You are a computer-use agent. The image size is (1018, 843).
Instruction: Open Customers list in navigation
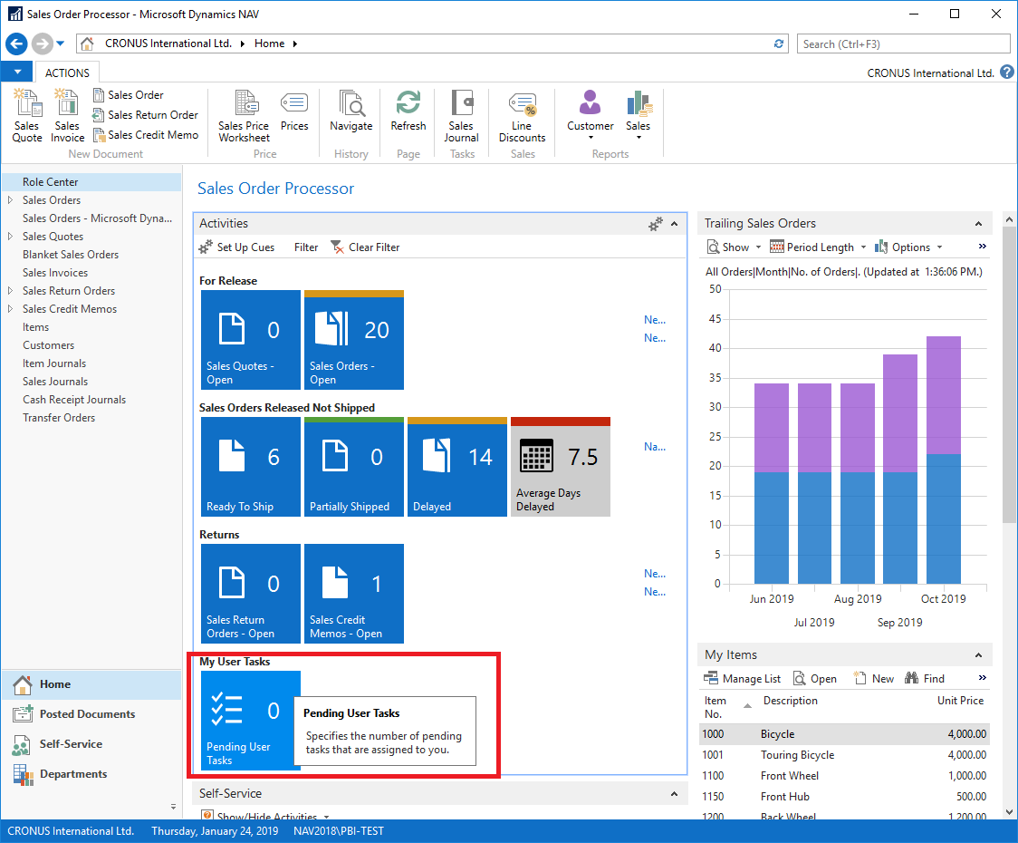click(49, 345)
